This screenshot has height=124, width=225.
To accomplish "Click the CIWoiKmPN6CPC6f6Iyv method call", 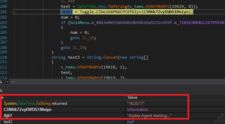I will coord(119,12).
